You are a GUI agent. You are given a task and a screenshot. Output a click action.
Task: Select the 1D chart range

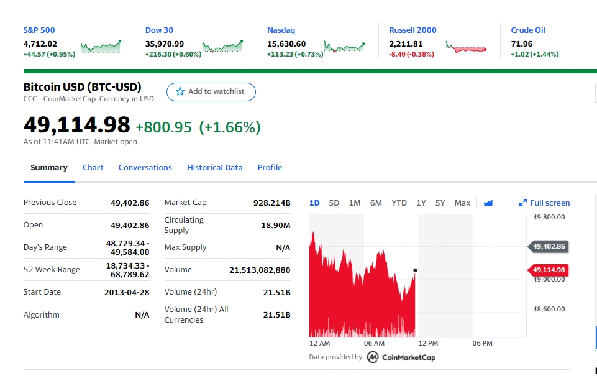(314, 203)
